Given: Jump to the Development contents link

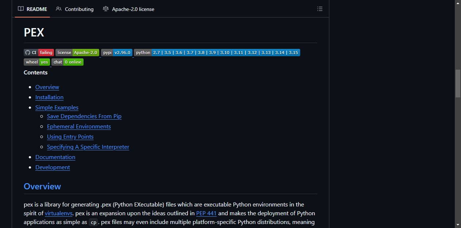Looking at the screenshot, I should (53, 167).
